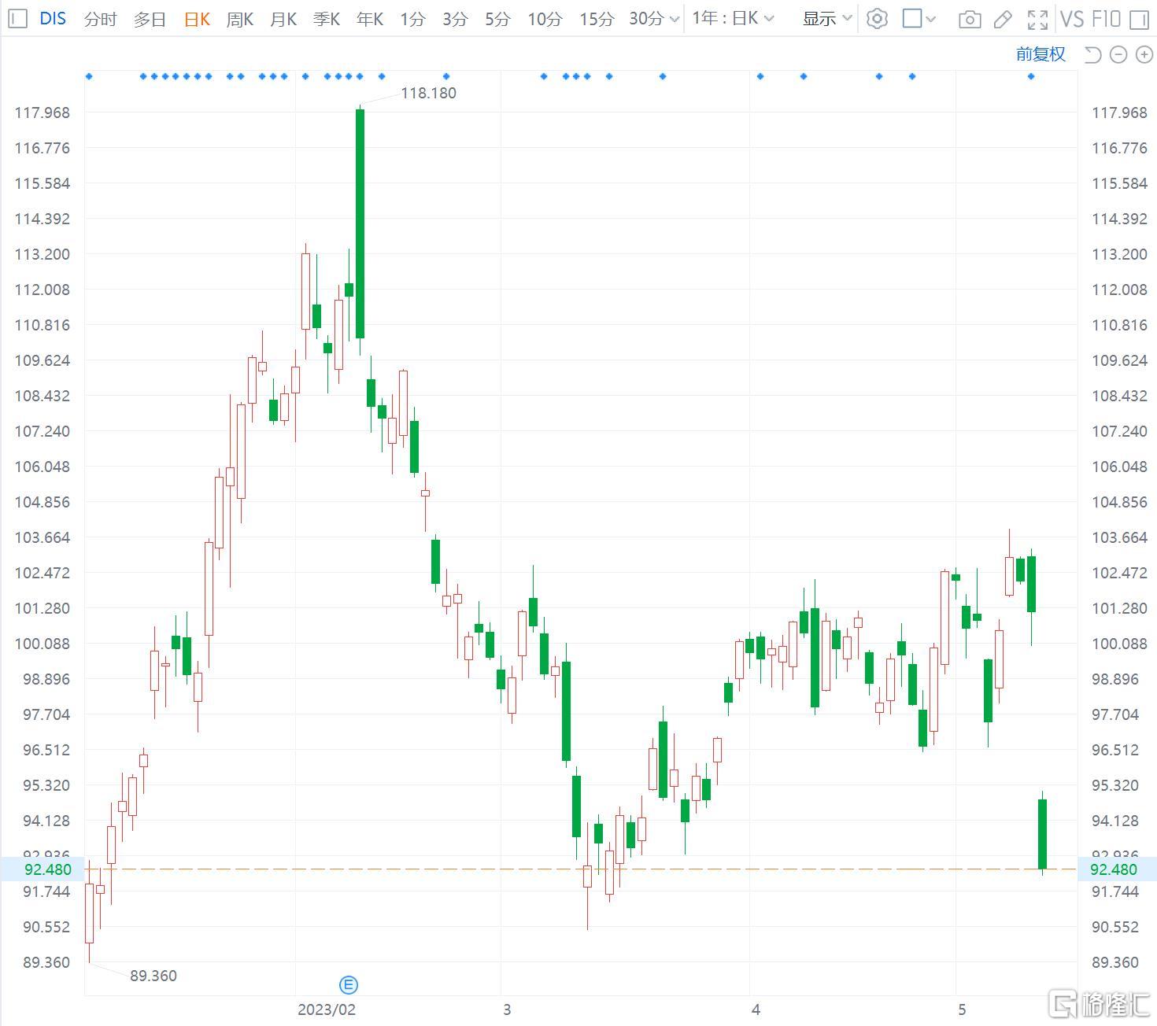The height and width of the screenshot is (1026, 1157).
Task: Select the 年K yearly chart tab
Action: coord(370,19)
